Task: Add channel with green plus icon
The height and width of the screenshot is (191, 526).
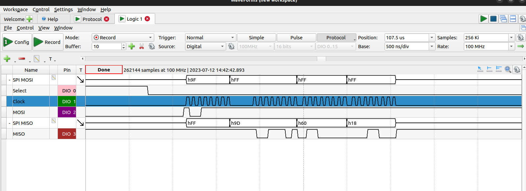Action: [x=7, y=59]
